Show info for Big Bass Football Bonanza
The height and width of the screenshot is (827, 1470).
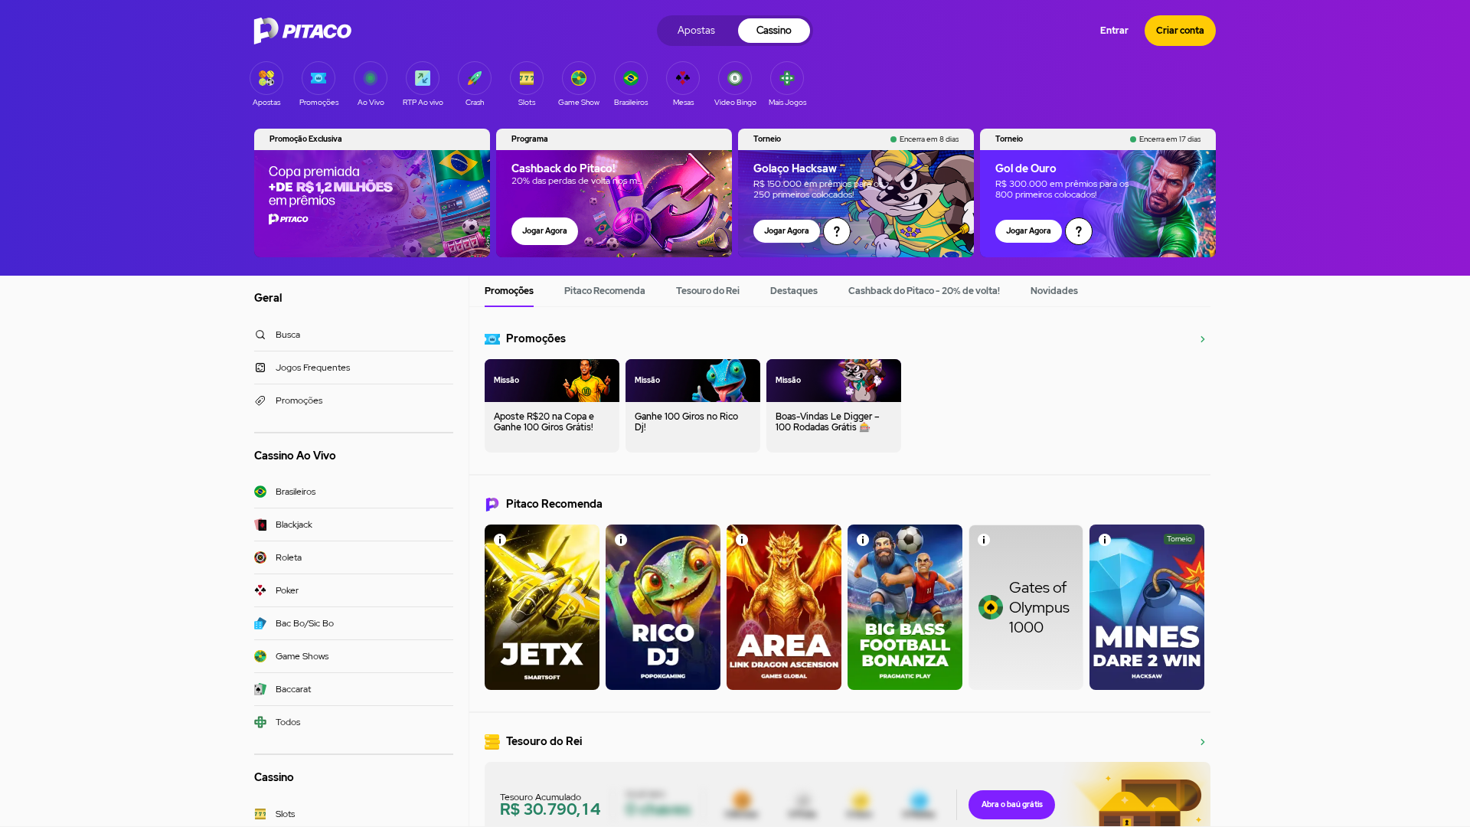[863, 540]
